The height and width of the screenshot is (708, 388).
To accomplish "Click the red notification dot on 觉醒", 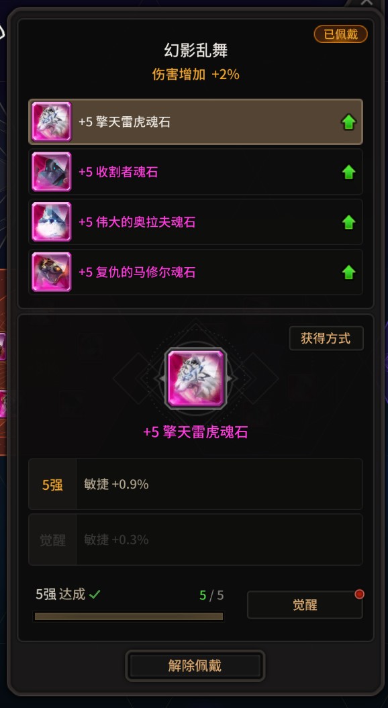I will point(360,594).
